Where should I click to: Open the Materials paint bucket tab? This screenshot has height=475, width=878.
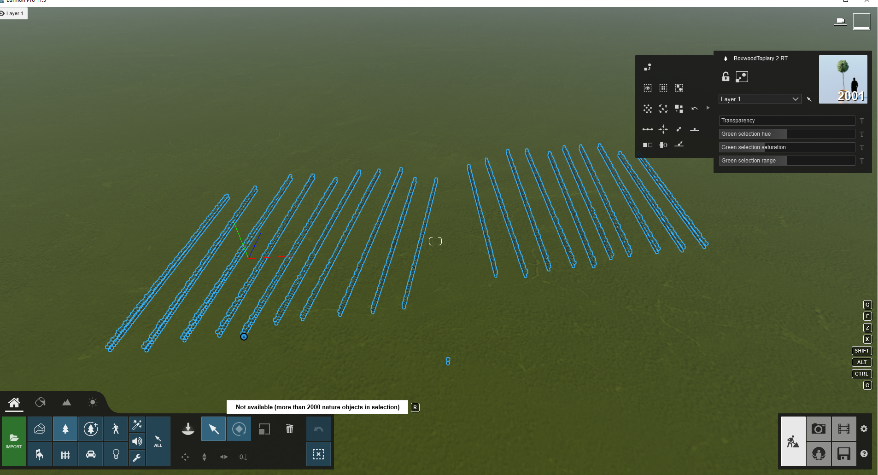[40, 403]
